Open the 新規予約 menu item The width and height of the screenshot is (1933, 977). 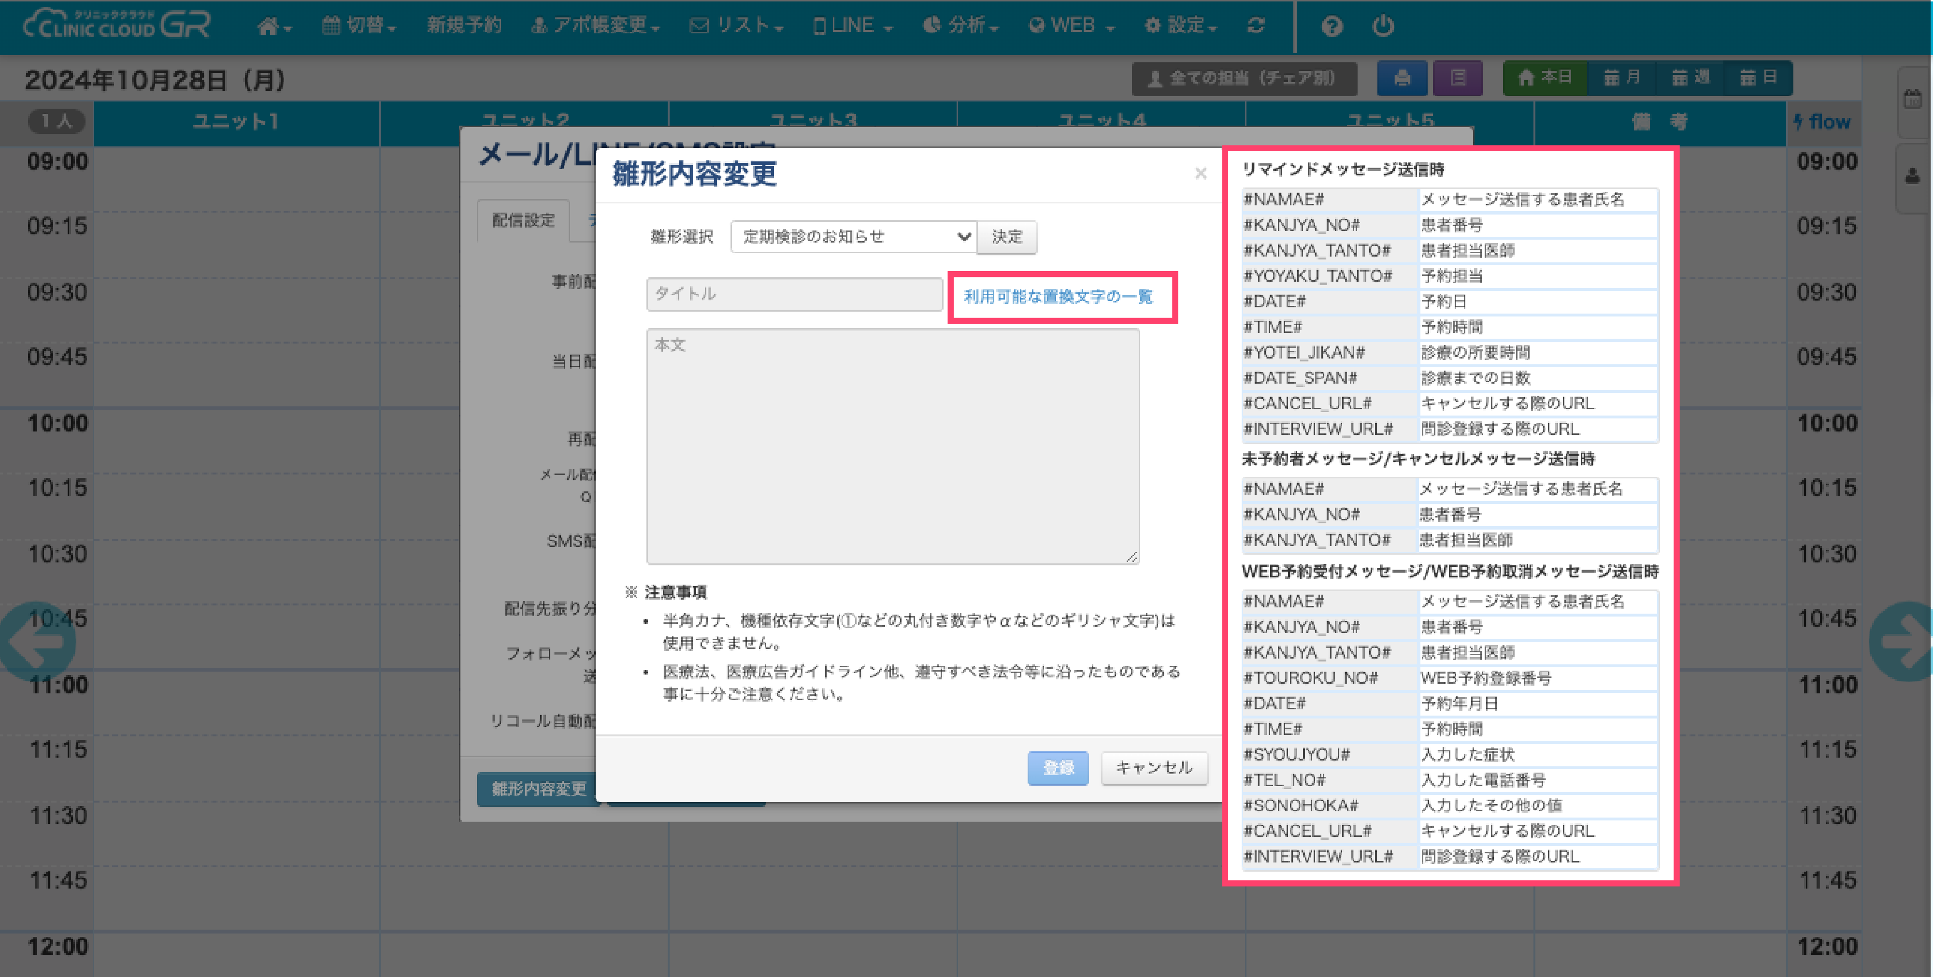click(x=464, y=26)
